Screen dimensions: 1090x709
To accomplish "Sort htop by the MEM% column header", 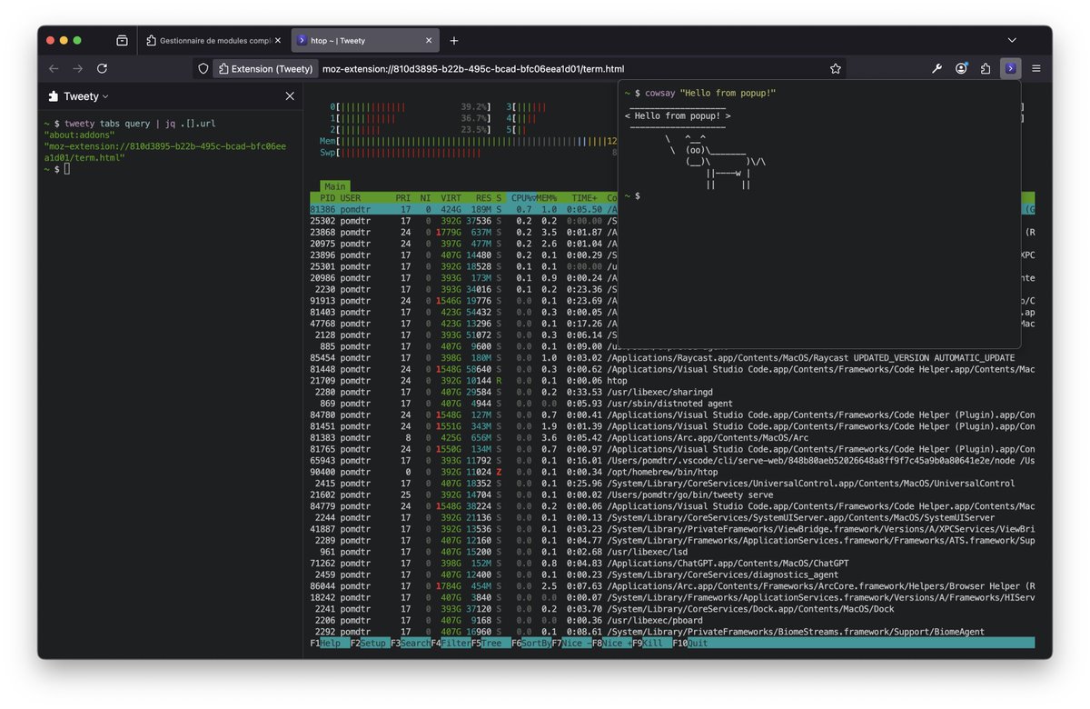I will tap(547, 198).
